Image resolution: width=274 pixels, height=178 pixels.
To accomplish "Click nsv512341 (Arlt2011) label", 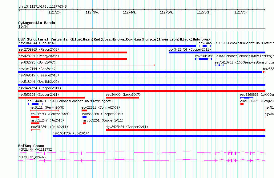I will (x=50, y=127).
